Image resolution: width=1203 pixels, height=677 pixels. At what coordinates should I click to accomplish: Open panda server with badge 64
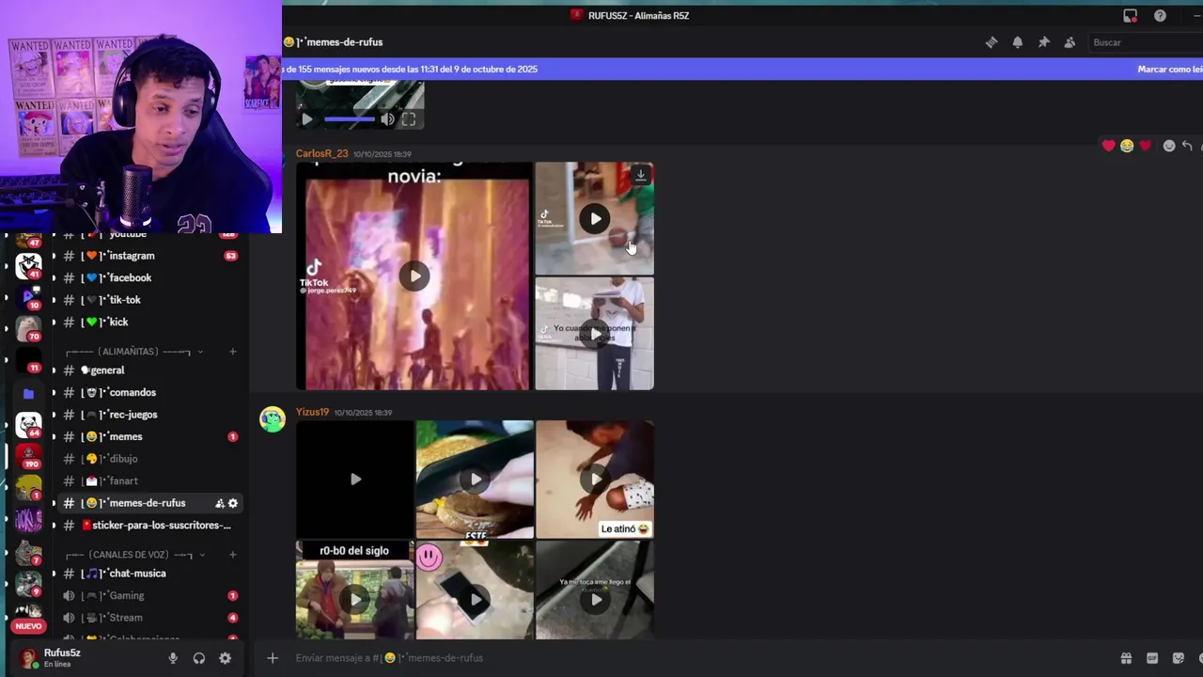click(x=28, y=424)
